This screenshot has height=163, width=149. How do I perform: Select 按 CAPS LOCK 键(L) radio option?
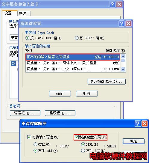point(27,38)
